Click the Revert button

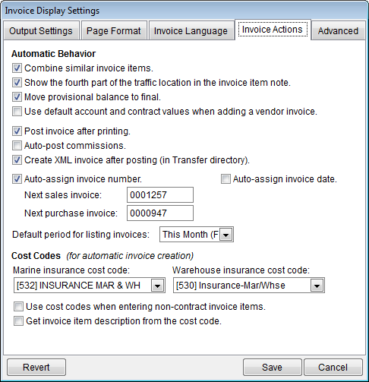click(x=36, y=367)
